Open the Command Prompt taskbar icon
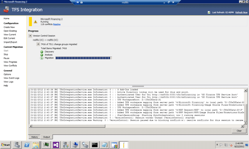The height and width of the screenshot is (149, 249). (x=95, y=145)
